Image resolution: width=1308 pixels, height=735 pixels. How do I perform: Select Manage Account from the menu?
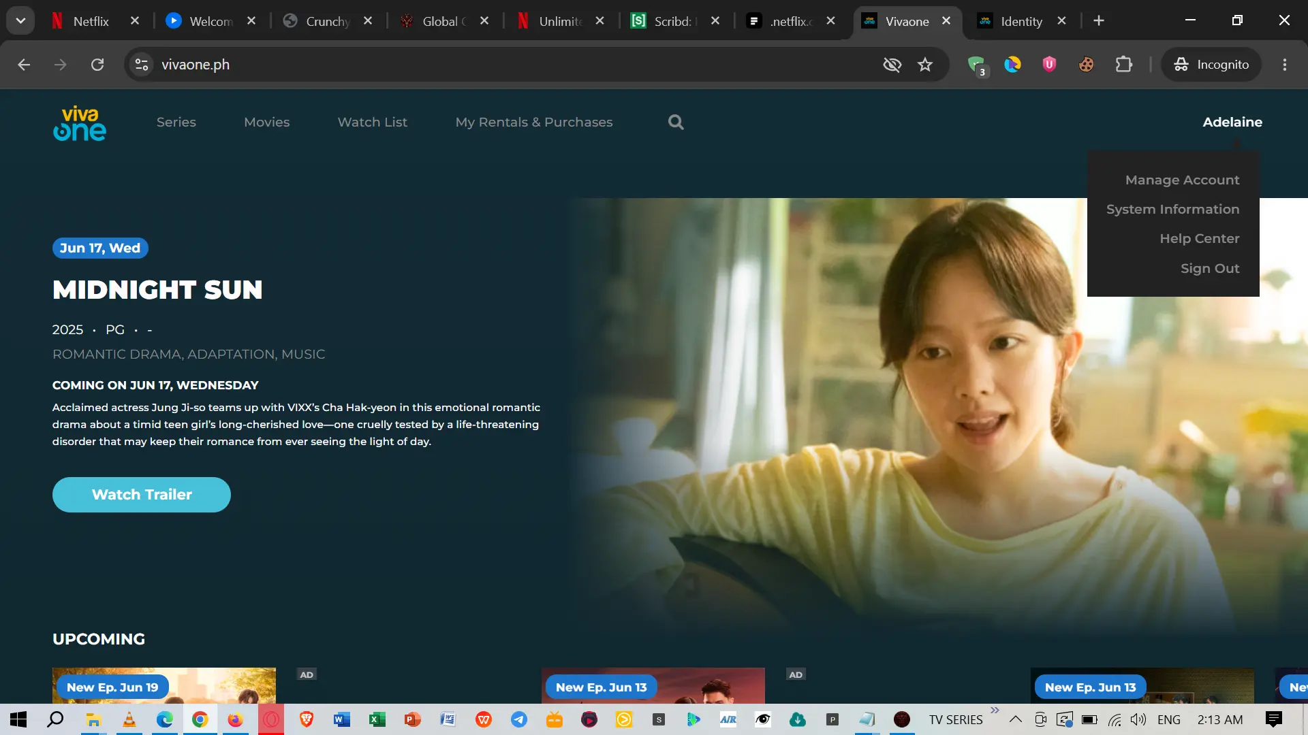click(1182, 180)
